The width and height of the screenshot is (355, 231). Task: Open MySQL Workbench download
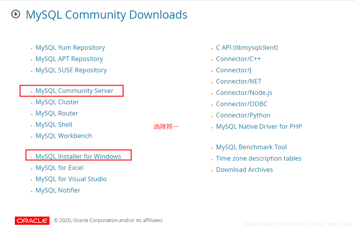pos(64,136)
